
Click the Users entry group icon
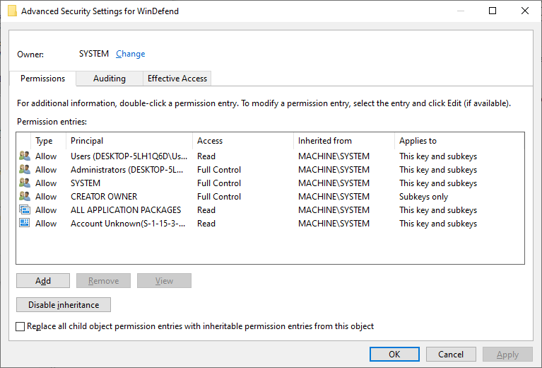tap(25, 156)
